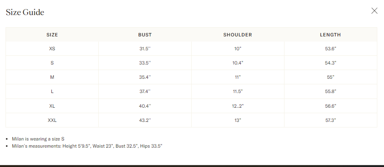Screen dimensions: 384x167
Task: Click the BUST column header
Action: [x=145, y=35]
